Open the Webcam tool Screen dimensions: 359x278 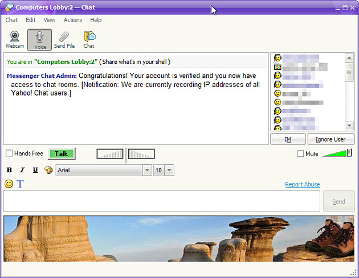[x=15, y=40]
